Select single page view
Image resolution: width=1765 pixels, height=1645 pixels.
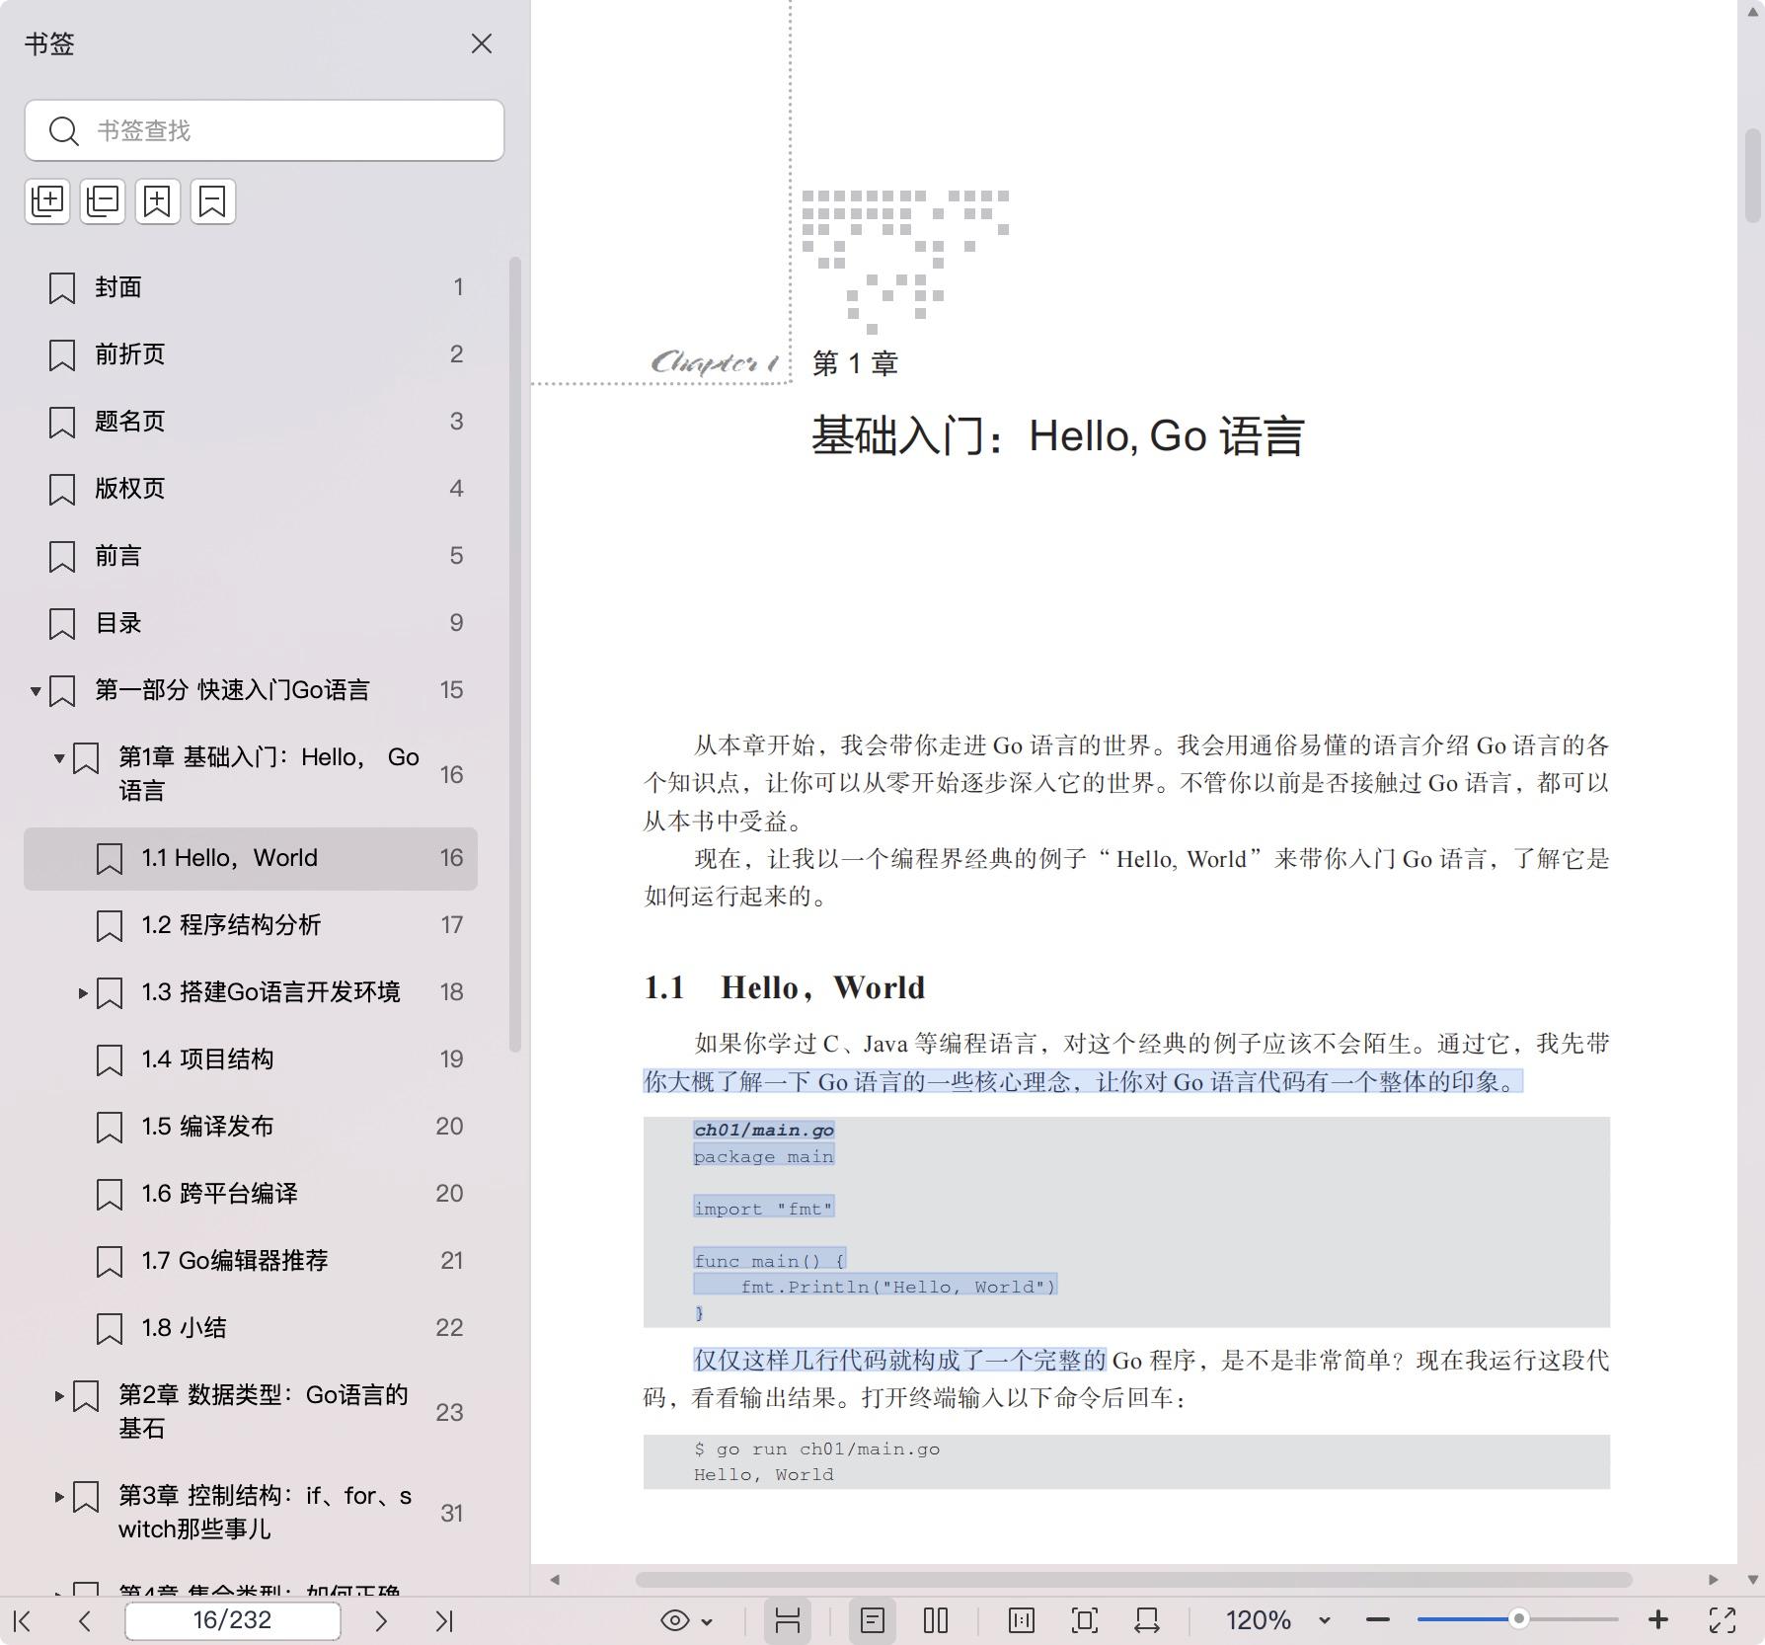[873, 1620]
